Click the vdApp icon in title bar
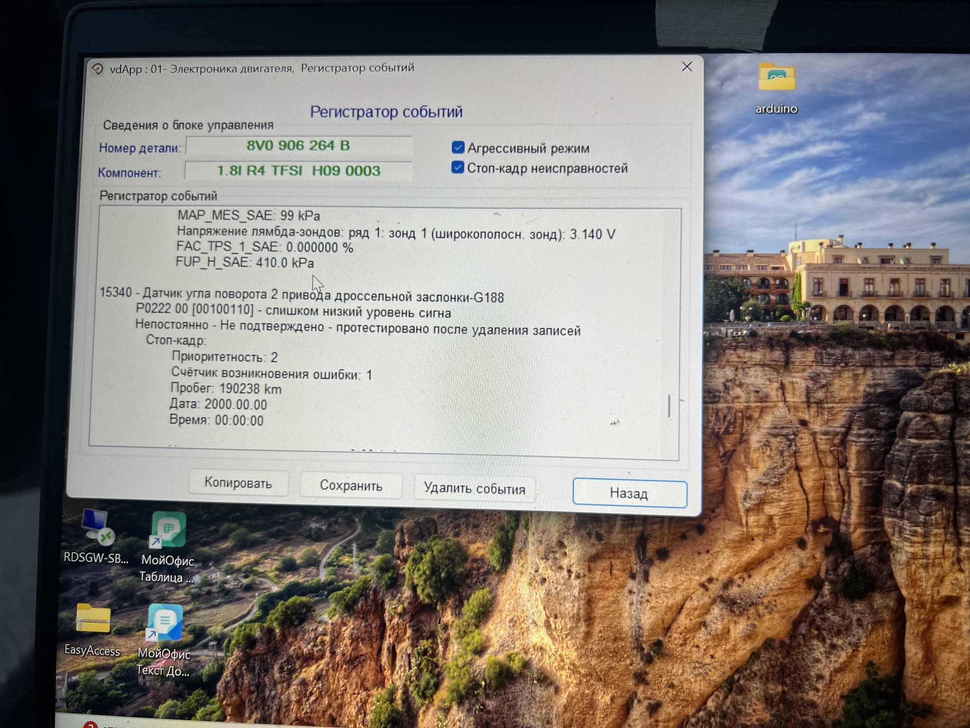970x728 pixels. (x=98, y=69)
